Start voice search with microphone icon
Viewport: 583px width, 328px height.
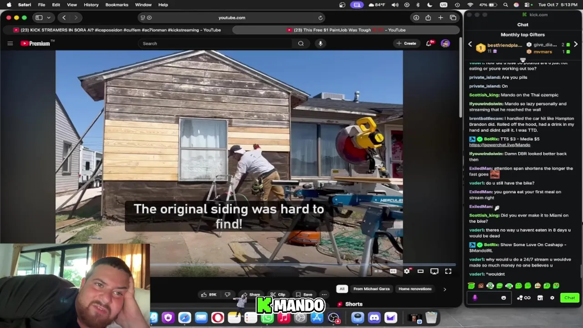click(x=321, y=43)
